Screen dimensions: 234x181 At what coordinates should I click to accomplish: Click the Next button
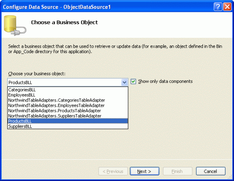145,171
